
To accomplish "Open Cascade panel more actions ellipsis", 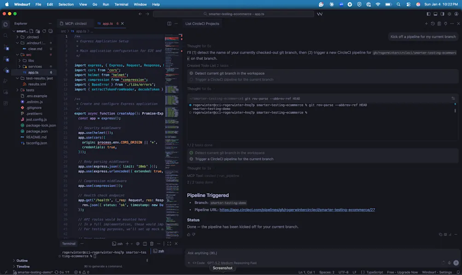I will click(452, 23).
